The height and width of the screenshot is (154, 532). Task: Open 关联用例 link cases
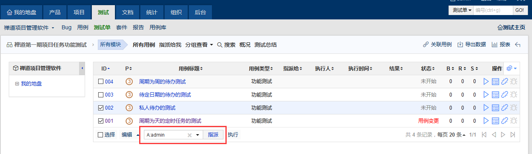coord(437,44)
